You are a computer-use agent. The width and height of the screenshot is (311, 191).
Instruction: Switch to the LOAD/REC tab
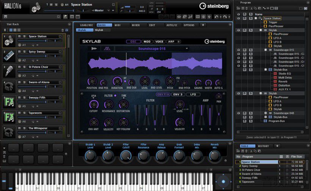pos(86,25)
